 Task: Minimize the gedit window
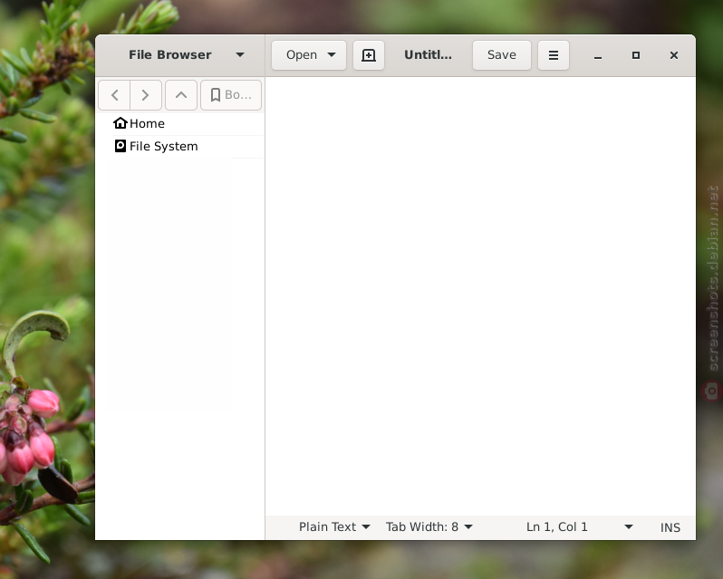(x=598, y=55)
